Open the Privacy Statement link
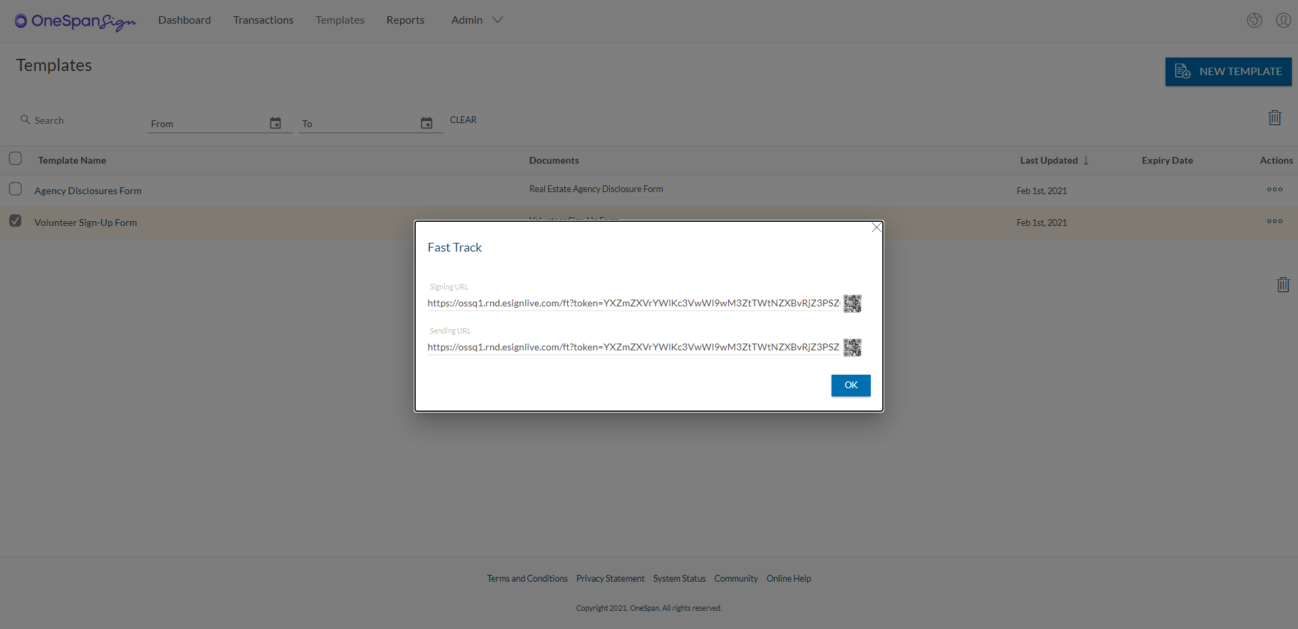 (x=610, y=578)
